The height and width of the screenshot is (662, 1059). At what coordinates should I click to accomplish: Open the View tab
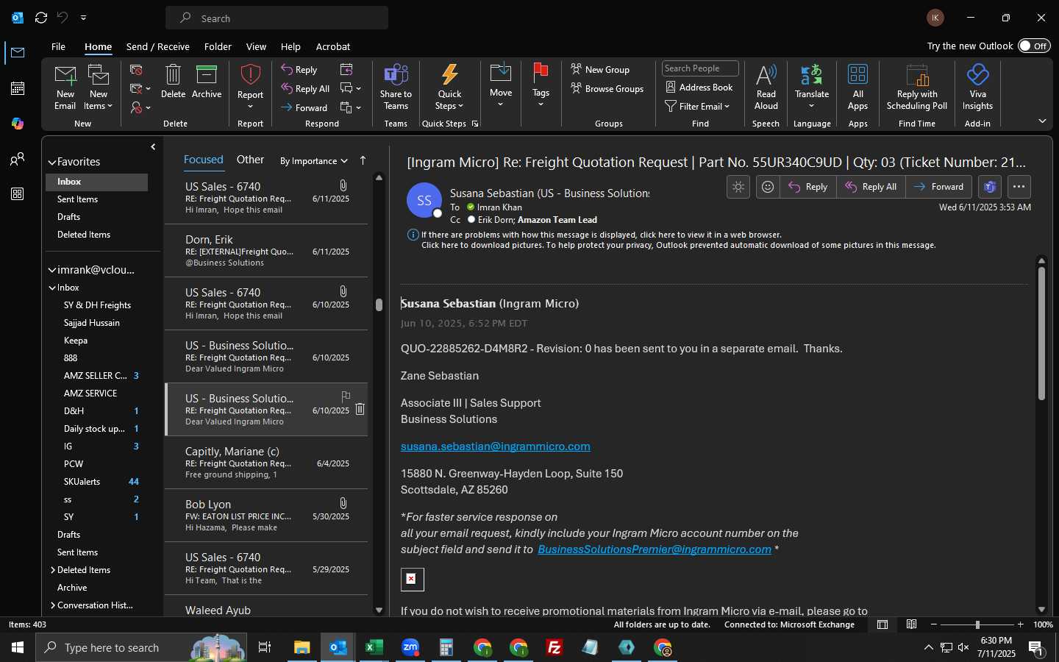click(x=256, y=46)
